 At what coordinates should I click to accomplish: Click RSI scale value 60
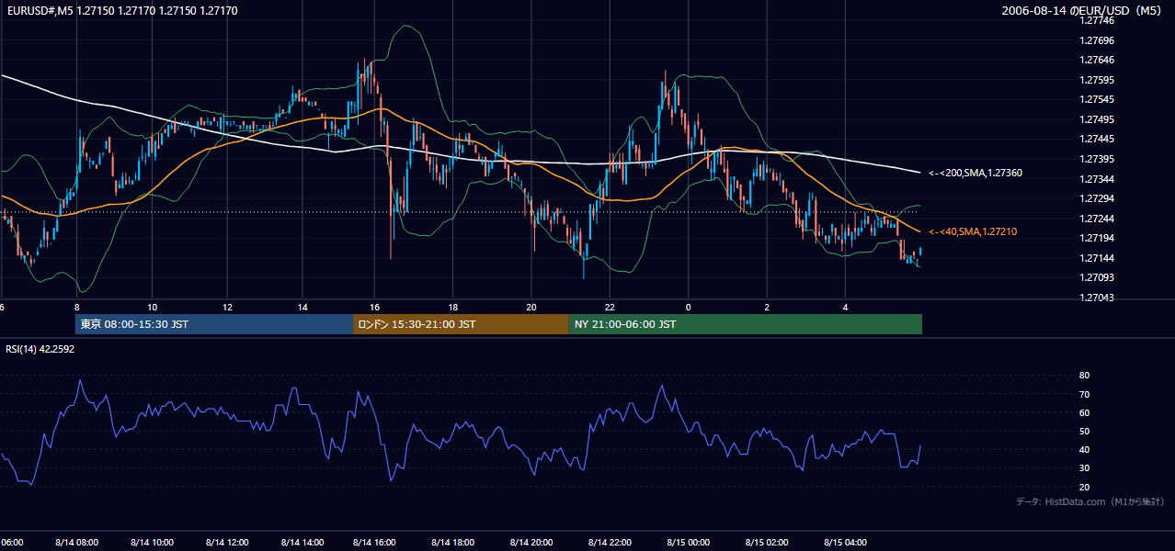pyautogui.click(x=1084, y=412)
